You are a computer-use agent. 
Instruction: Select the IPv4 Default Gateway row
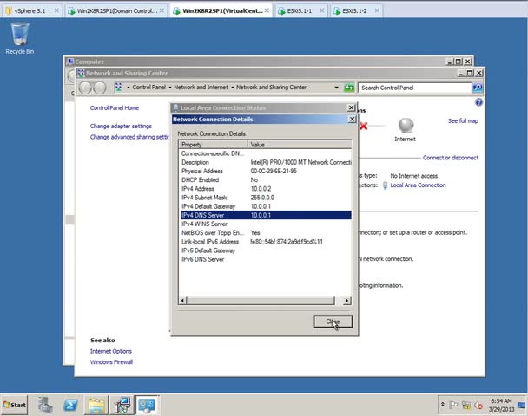click(266, 206)
